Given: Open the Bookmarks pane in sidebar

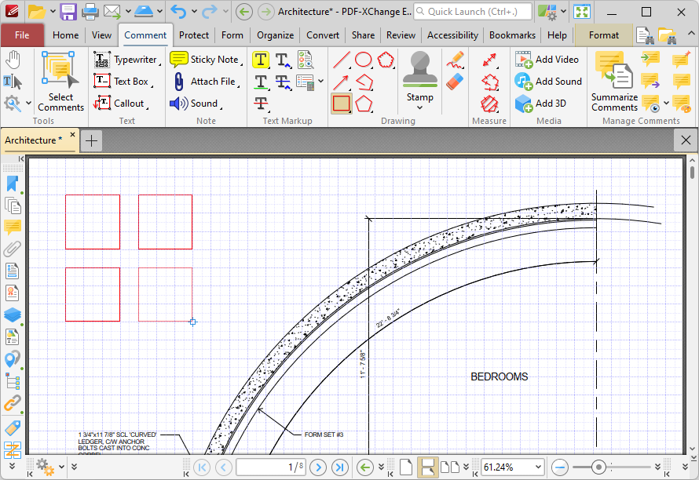Looking at the screenshot, I should 13,184.
